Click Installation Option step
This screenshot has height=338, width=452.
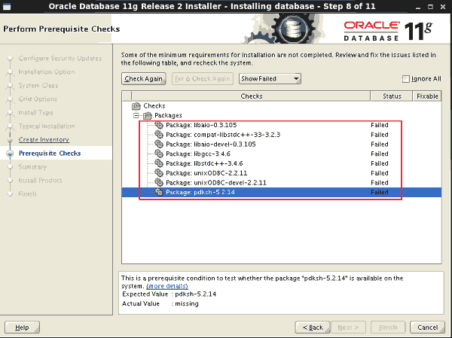[47, 72]
